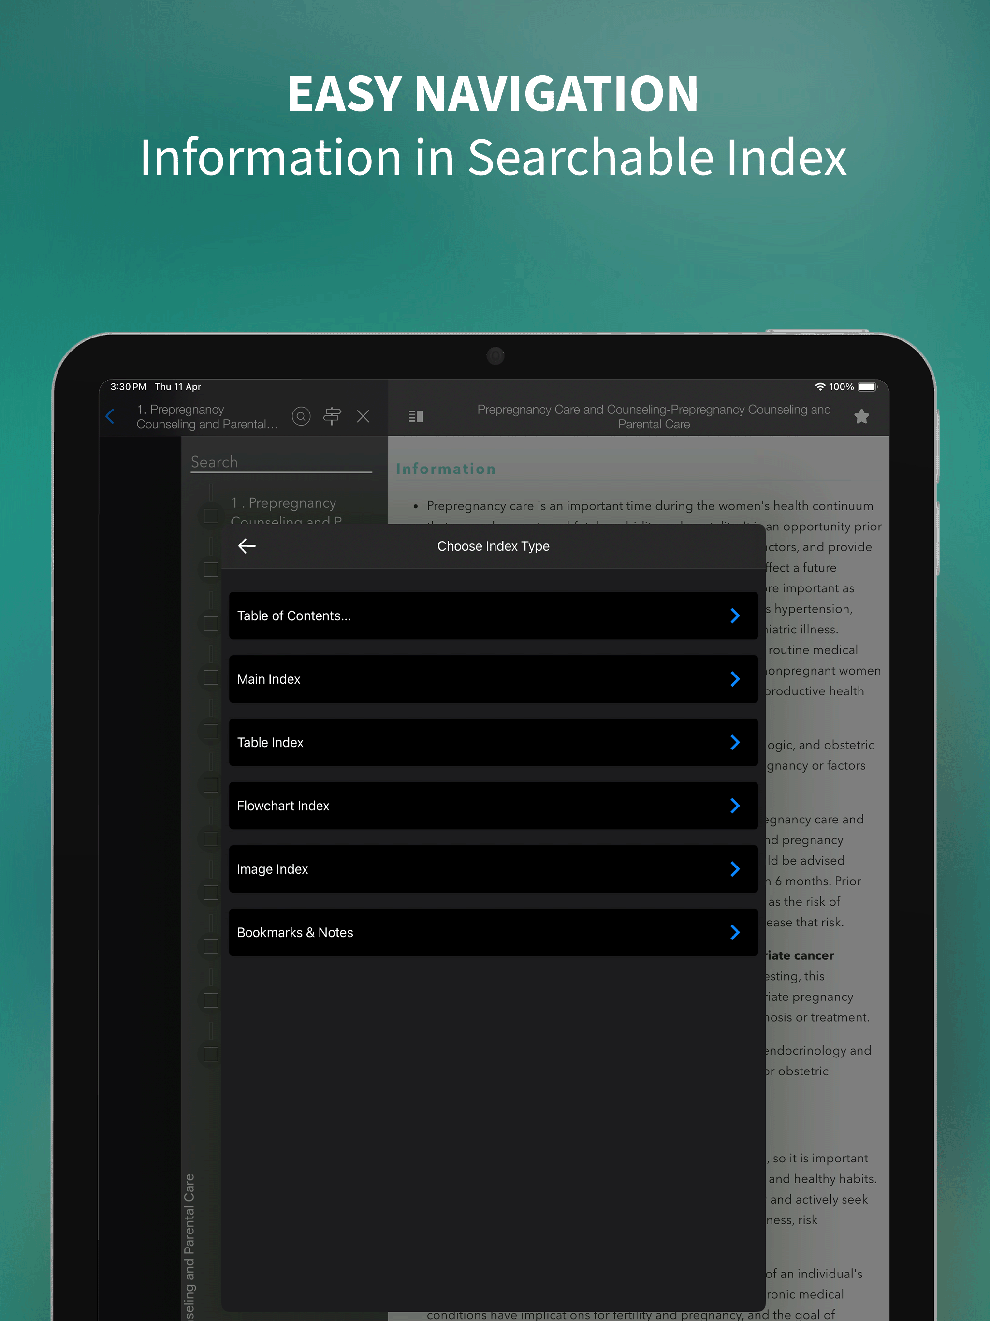Tap the sidebar title '1. Prepregnancy Counseling and Parental…'
The image size is (990, 1321).
pos(207,417)
